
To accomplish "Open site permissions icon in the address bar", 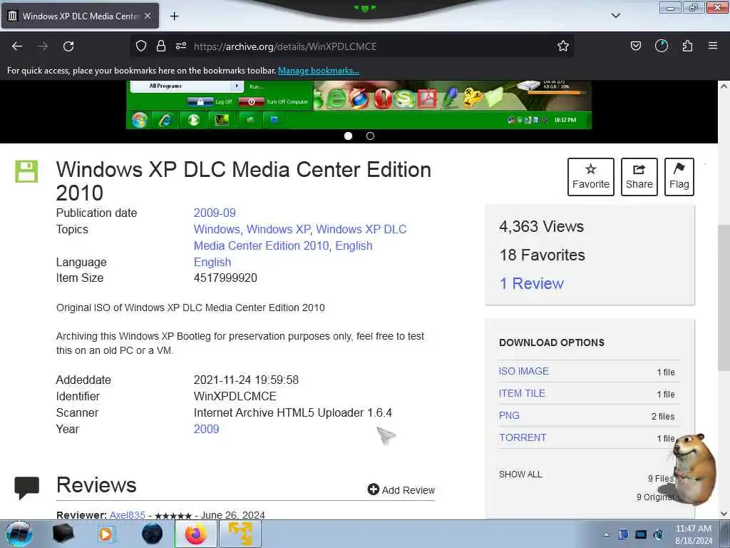I will click(181, 46).
